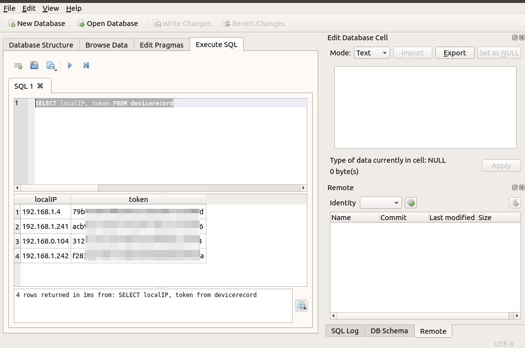Viewport: 525px width, 348px height.
Task: Click the Import button
Action: pos(413,53)
